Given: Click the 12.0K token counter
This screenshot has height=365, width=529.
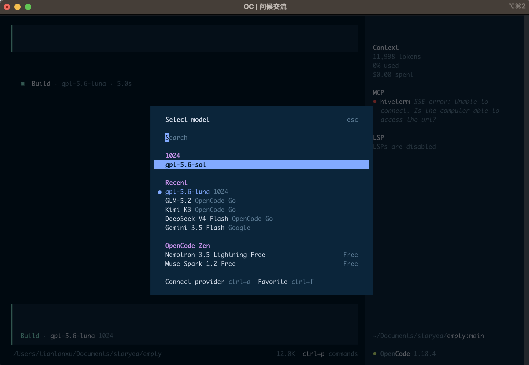Looking at the screenshot, I should pos(285,354).
